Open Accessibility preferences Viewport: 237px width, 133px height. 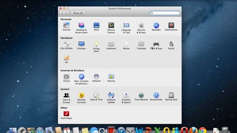click(x=156, y=96)
